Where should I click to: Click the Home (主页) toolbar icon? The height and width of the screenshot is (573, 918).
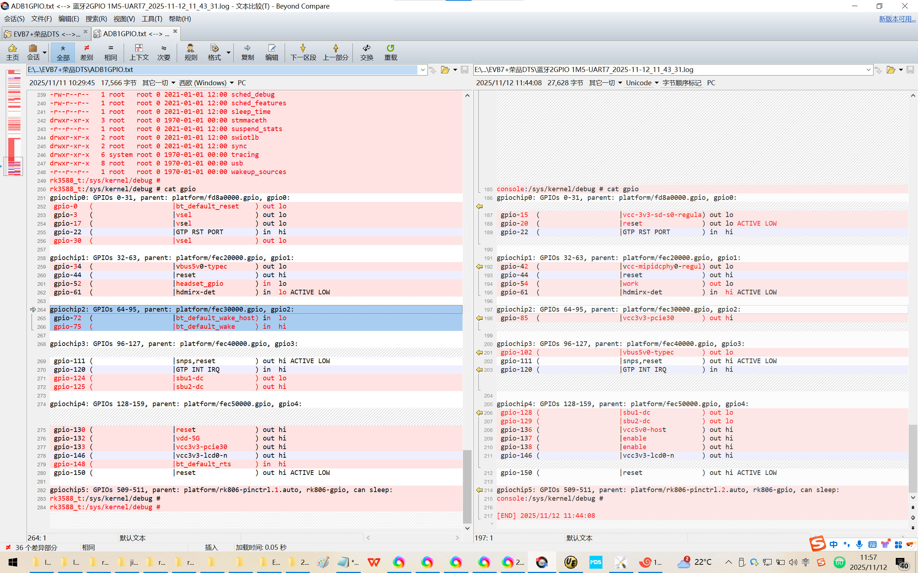(x=12, y=52)
